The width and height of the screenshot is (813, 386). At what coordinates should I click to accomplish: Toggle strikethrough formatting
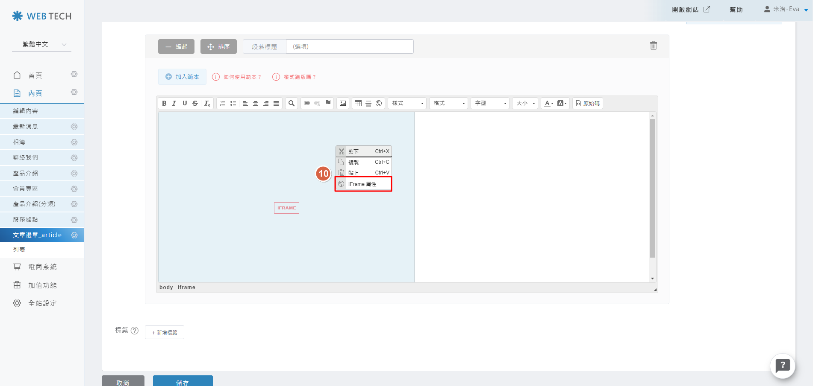[195, 103]
